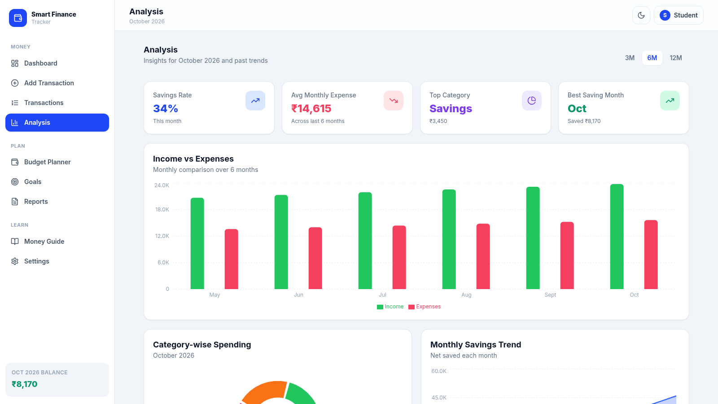718x404 pixels.
Task: Click the Smart Finance wallet logo icon
Action: pos(18,18)
